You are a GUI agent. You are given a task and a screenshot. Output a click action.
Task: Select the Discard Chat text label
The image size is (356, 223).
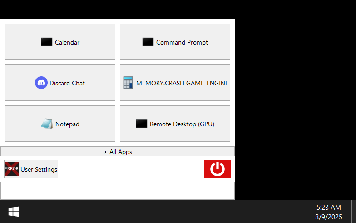point(67,83)
